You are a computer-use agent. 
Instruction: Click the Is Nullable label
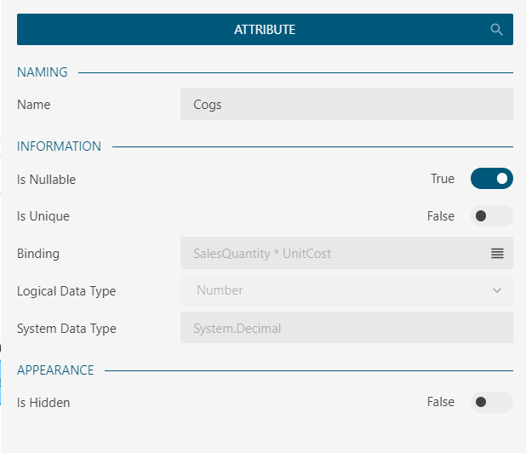[x=46, y=180]
